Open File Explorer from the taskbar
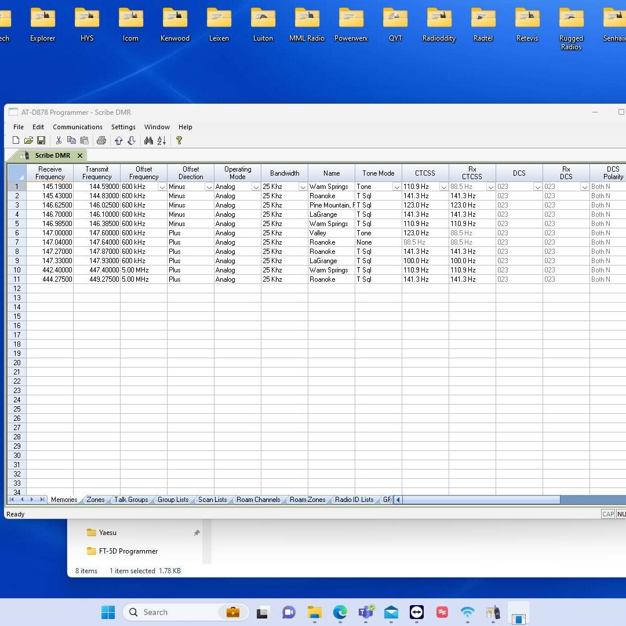This screenshot has height=626, width=626. tap(315, 612)
